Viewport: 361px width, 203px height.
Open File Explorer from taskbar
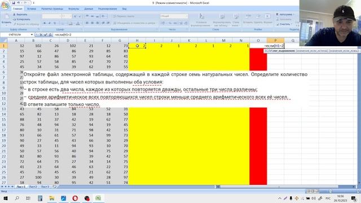point(52,198)
